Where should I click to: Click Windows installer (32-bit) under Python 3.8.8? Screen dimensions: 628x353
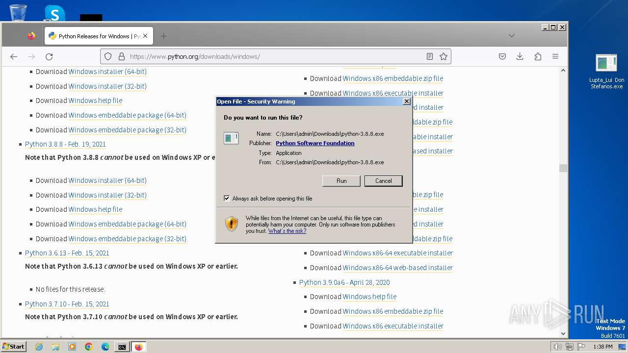[107, 195]
